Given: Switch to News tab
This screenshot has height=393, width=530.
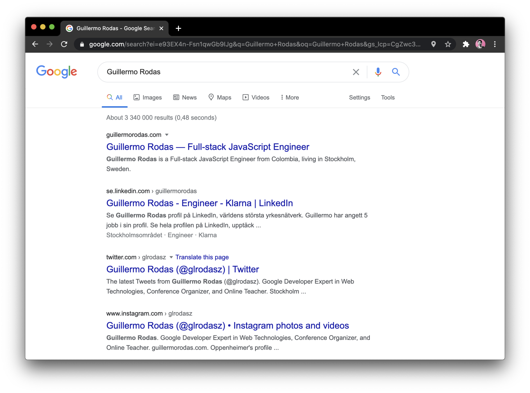Looking at the screenshot, I should pyautogui.click(x=185, y=98).
